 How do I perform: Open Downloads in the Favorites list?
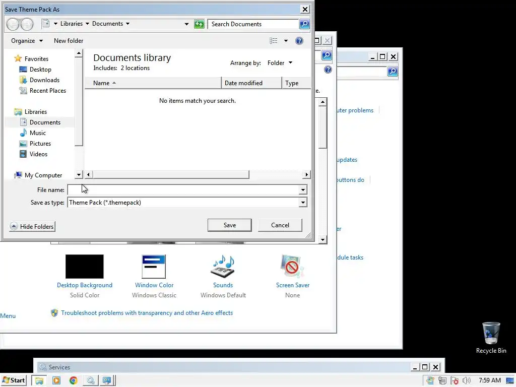pyautogui.click(x=44, y=80)
